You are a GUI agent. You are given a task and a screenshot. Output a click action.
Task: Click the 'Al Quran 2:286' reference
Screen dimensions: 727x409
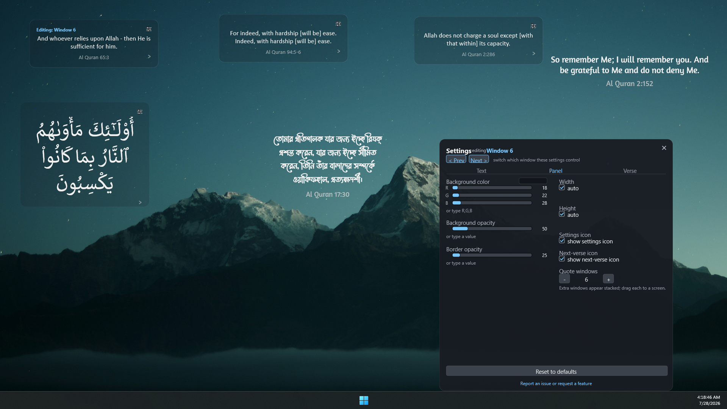tap(478, 55)
